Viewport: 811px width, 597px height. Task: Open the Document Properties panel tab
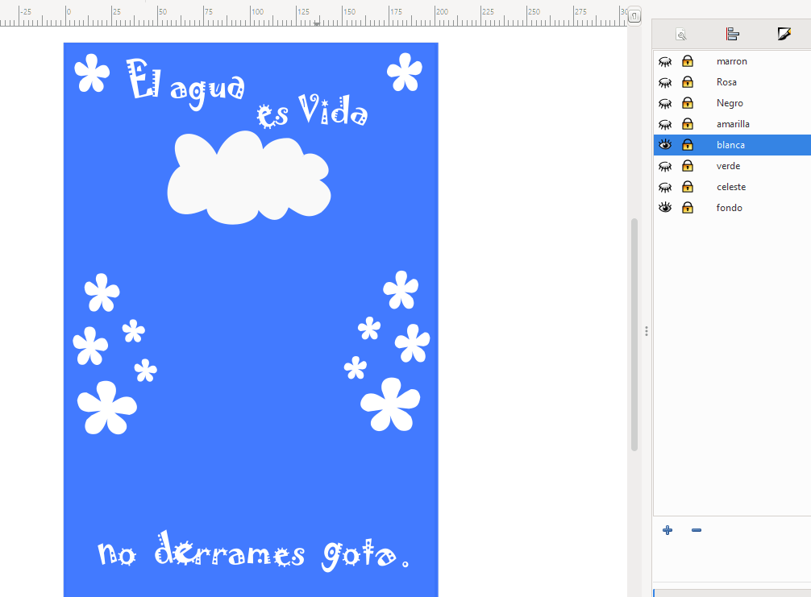point(681,34)
